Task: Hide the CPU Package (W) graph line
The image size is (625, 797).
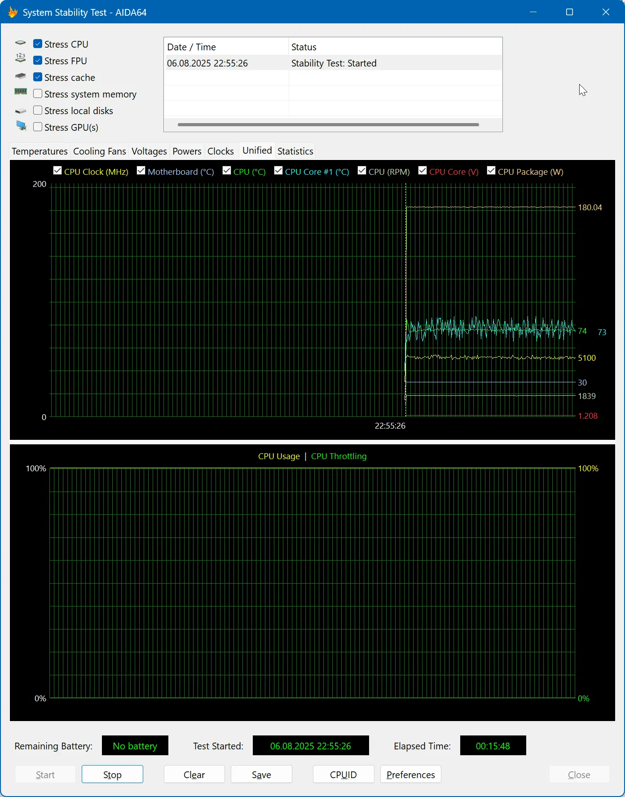Action: click(491, 171)
